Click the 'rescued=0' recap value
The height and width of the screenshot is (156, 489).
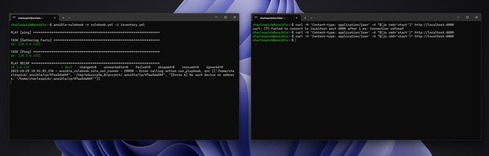[190, 67]
